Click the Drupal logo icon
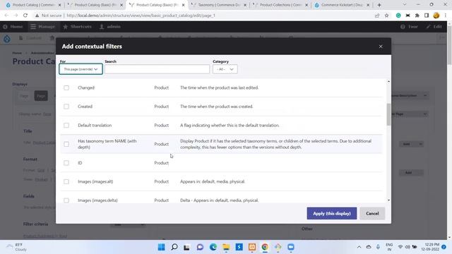 click(7, 38)
